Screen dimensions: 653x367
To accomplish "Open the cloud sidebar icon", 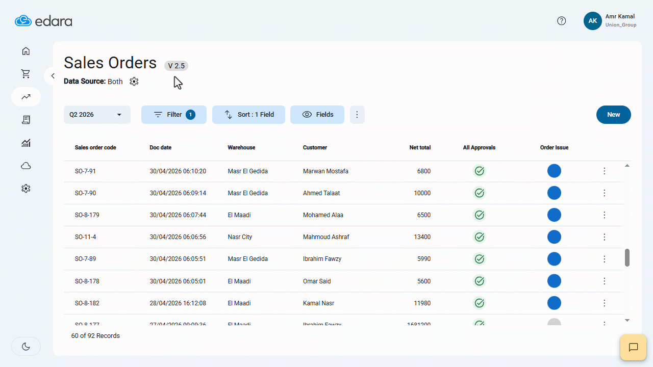I will [x=26, y=166].
